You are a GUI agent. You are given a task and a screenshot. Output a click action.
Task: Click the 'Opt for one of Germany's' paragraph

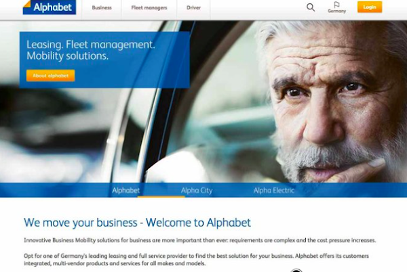[x=196, y=260]
